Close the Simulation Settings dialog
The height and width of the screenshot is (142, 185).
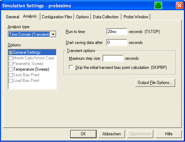(179, 6)
